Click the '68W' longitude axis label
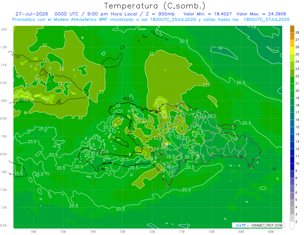Image resolution: width=304 pixels, height=235 pixels. coord(271,232)
